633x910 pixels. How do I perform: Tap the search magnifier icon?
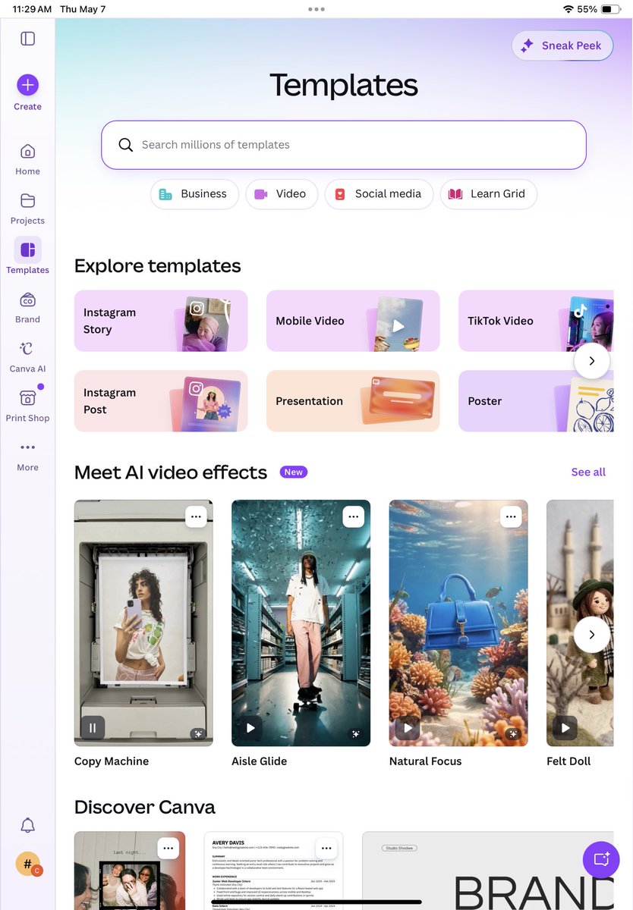[x=125, y=145]
